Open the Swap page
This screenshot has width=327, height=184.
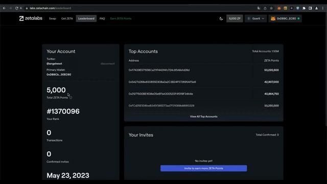52,18
